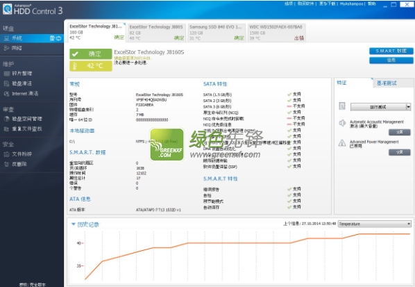
Task: Click the 上个信息 timestamp 27.10.2014
Action: pos(319,224)
